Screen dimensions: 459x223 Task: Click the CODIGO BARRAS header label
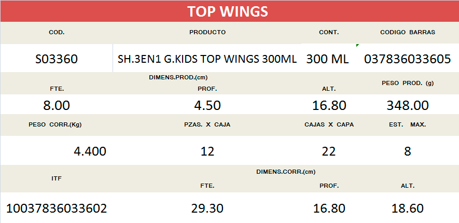click(407, 32)
